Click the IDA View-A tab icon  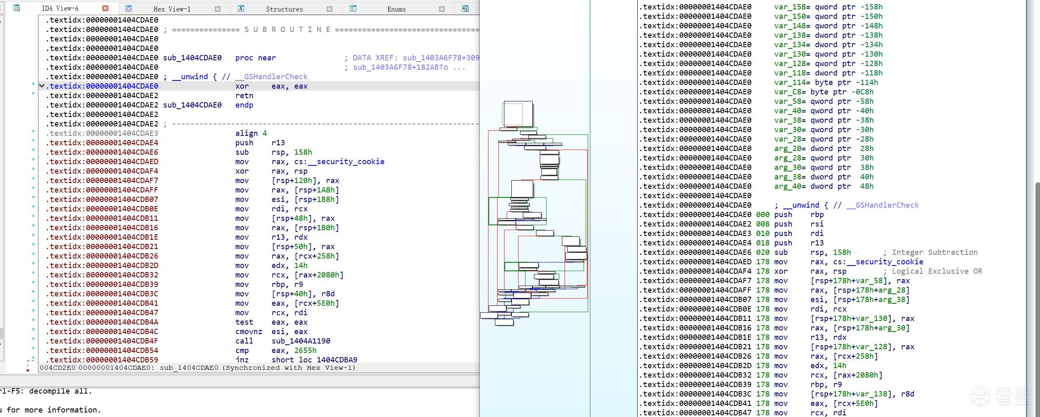pyautogui.click(x=16, y=8)
